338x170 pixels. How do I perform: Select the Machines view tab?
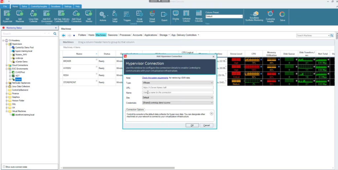coord(101,35)
